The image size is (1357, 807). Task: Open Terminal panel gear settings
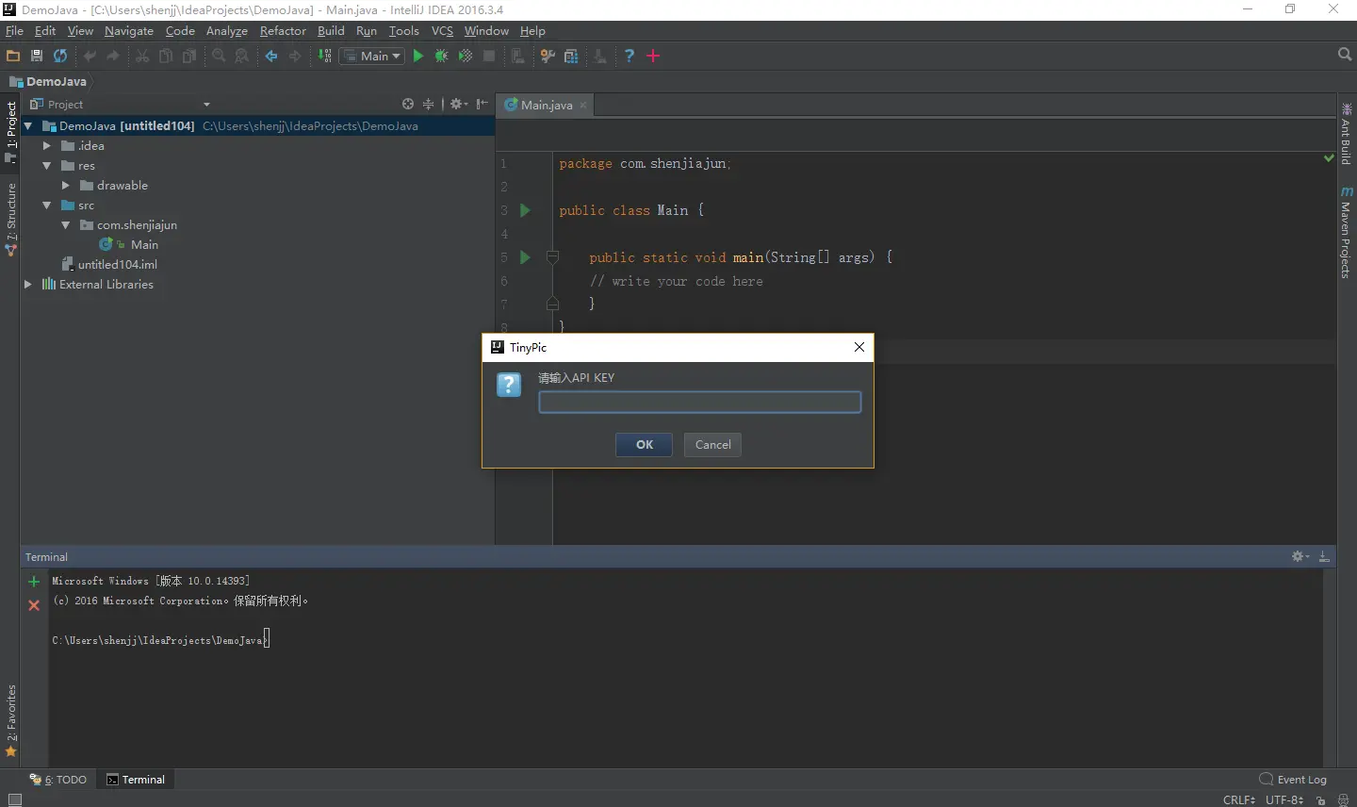pos(1300,556)
